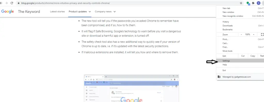264x102 pixels.
Task: Click the browser reload icon
Action: pyautogui.click(x=12, y=3)
